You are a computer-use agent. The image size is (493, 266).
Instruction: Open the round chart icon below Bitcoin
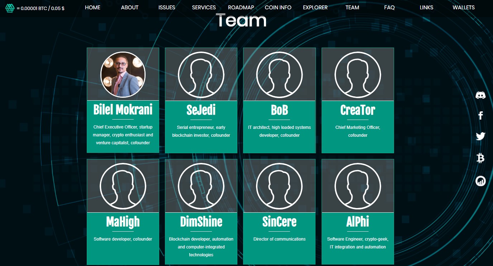point(480,181)
